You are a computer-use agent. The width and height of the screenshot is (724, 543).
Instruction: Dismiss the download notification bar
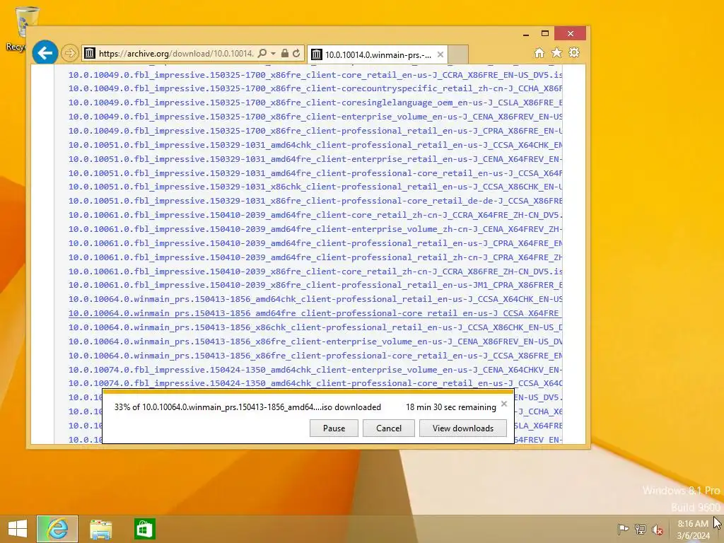504,404
